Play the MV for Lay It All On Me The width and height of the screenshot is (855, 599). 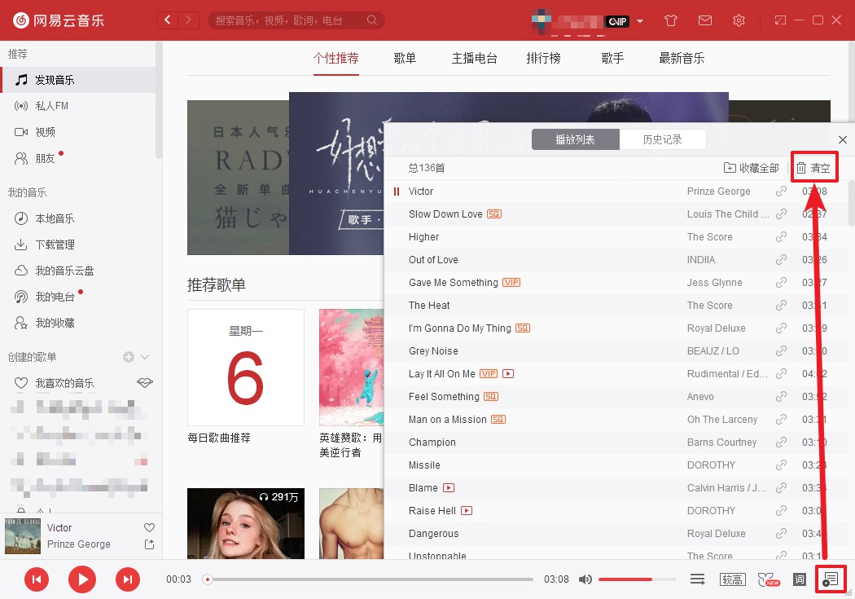(508, 374)
